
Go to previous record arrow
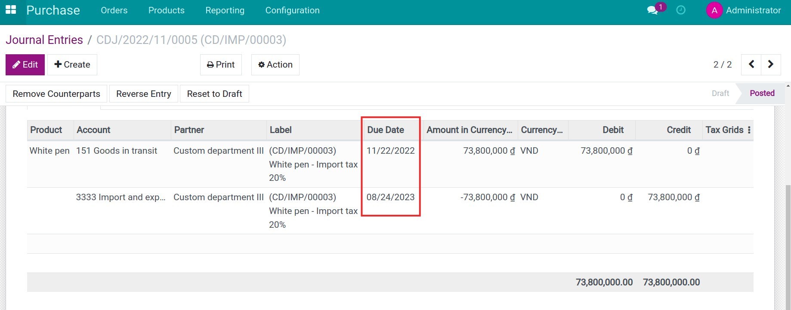coord(751,65)
